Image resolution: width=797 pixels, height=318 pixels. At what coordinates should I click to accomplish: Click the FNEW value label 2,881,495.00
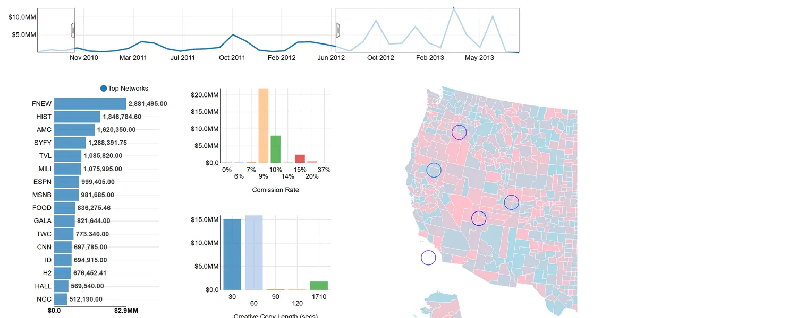pyautogui.click(x=148, y=104)
